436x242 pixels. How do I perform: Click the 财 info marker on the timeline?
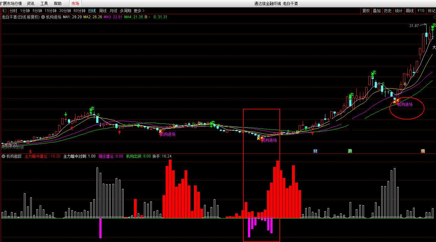315,151
